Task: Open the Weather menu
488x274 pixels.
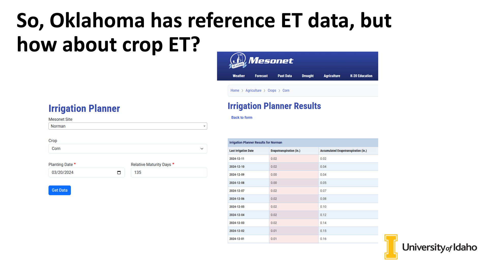Action: point(239,76)
